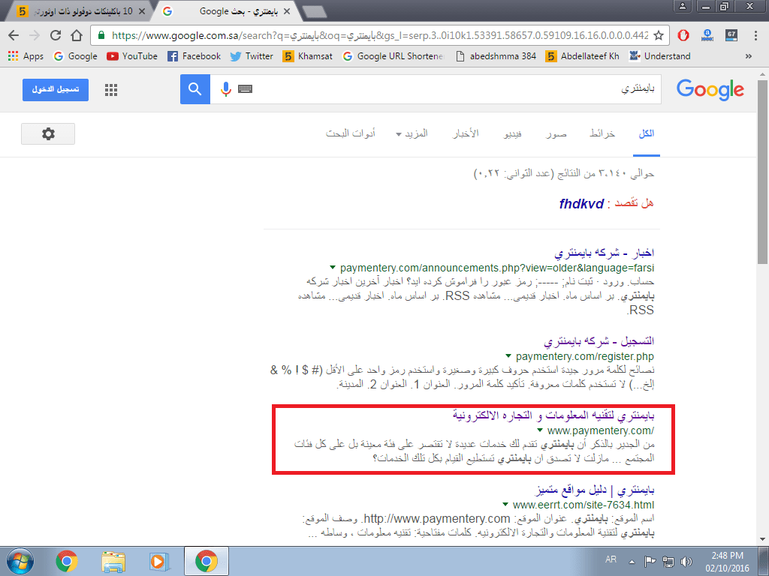Expand the المزيد (More) dropdown
The height and width of the screenshot is (576, 769).
(x=412, y=133)
